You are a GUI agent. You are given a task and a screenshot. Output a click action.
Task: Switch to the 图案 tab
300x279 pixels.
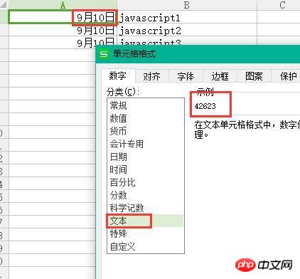point(254,76)
